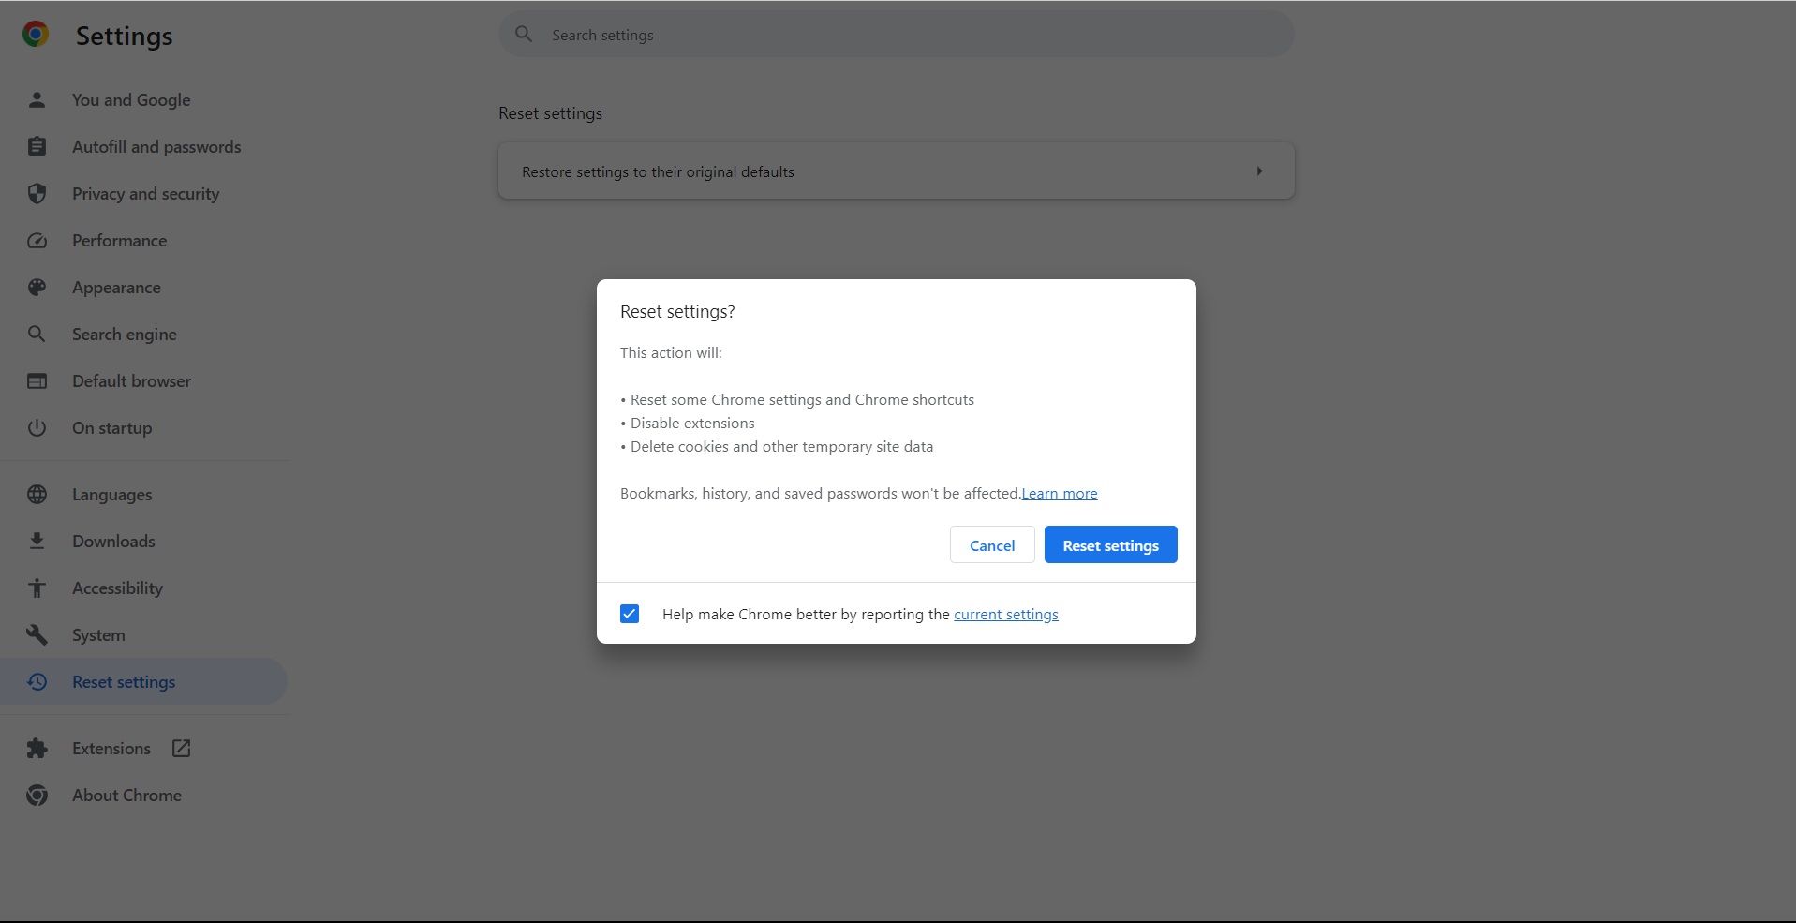Select the Search engine menu item
Image resolution: width=1796 pixels, height=923 pixels.
click(124, 335)
